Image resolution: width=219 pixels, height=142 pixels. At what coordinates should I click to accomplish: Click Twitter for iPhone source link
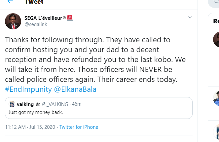click(x=79, y=127)
